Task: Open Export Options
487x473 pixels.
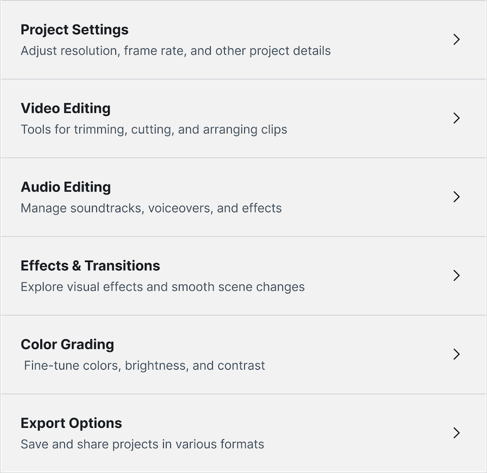Action: click(243, 433)
